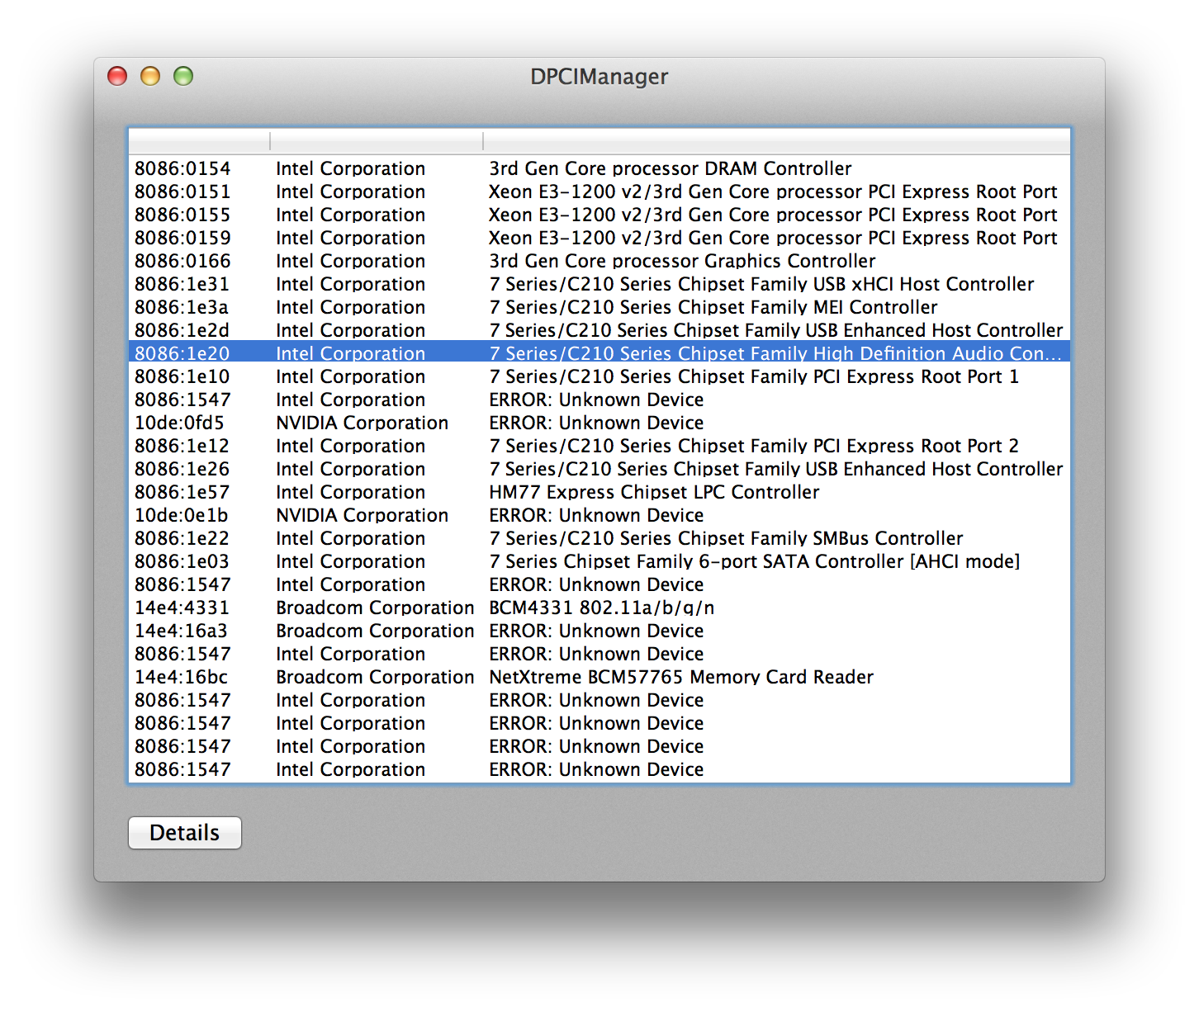Screen dimensions: 1199x1012
Task: Select device ID 8086:0151
Action: 182,192
